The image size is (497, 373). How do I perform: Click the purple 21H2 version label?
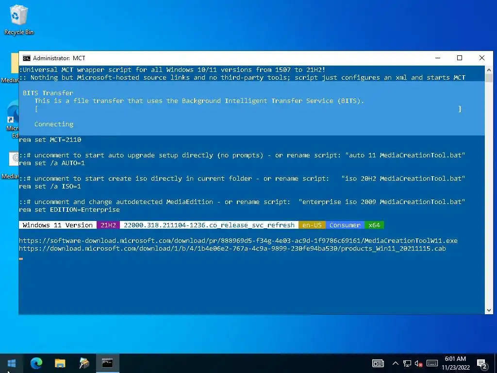point(108,225)
